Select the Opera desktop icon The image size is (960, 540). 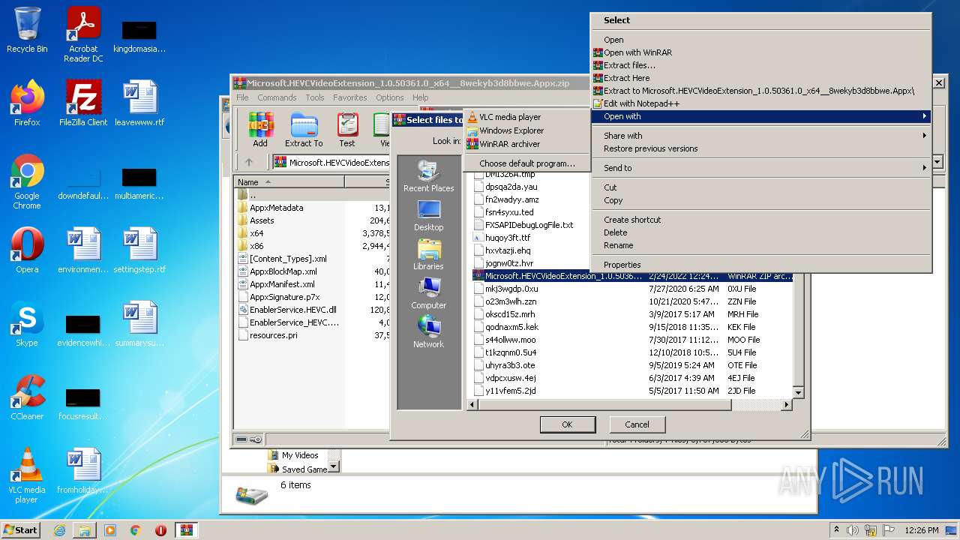pos(27,250)
